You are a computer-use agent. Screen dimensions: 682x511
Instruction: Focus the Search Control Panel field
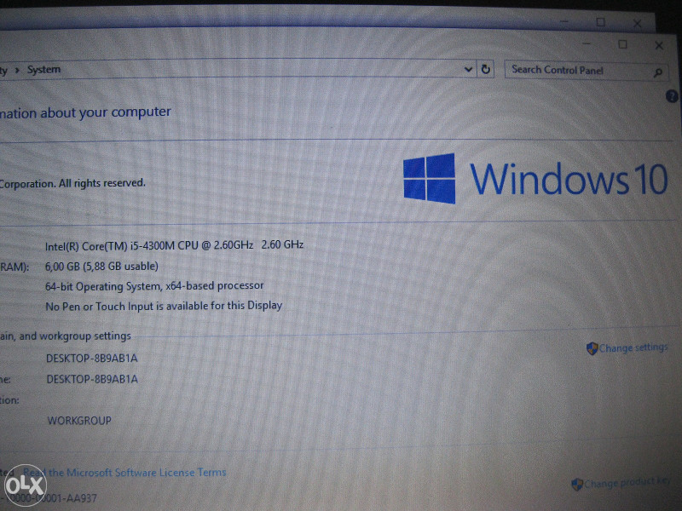coord(586,71)
